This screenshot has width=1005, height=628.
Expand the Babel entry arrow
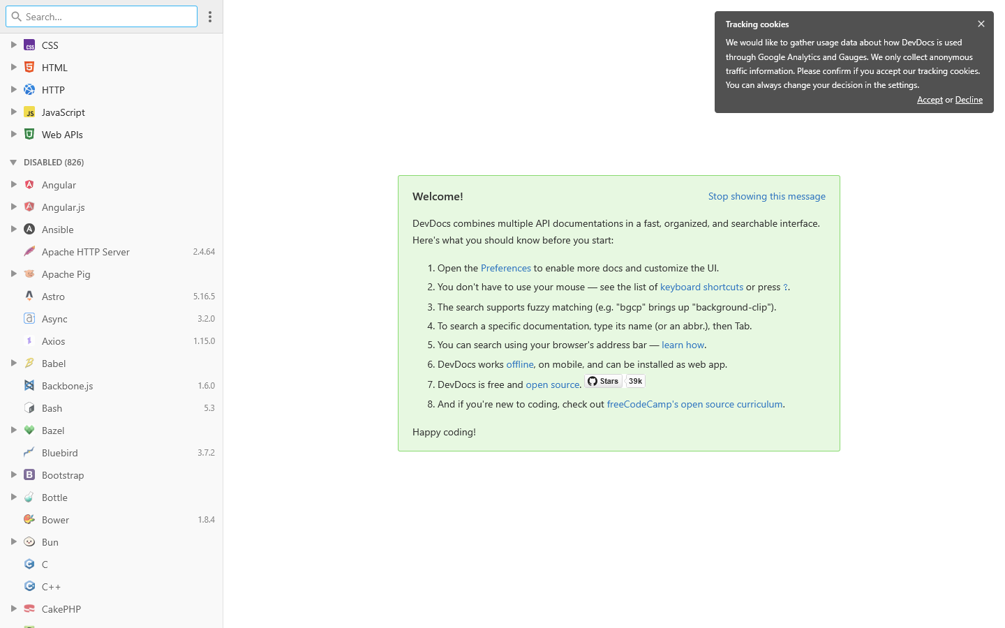13,363
